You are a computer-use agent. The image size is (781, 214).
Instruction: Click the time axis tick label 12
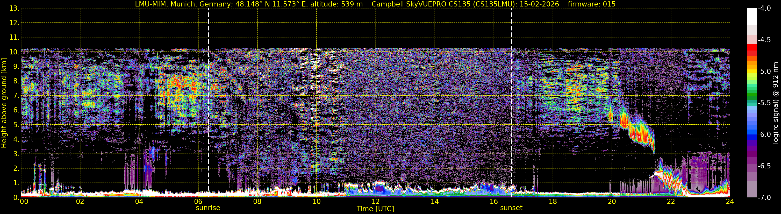coord(376,202)
